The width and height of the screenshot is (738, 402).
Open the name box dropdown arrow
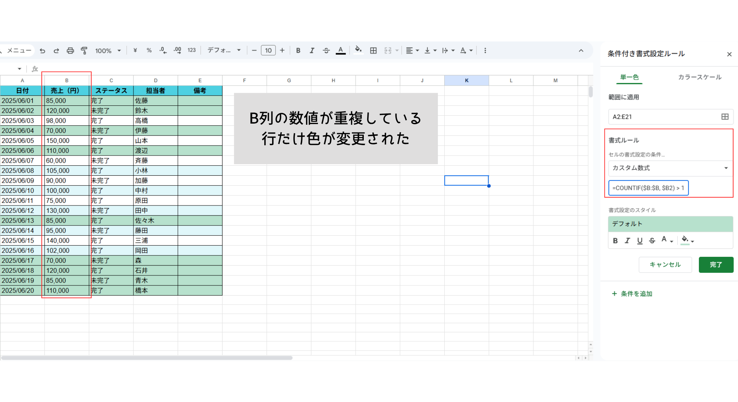(x=19, y=69)
